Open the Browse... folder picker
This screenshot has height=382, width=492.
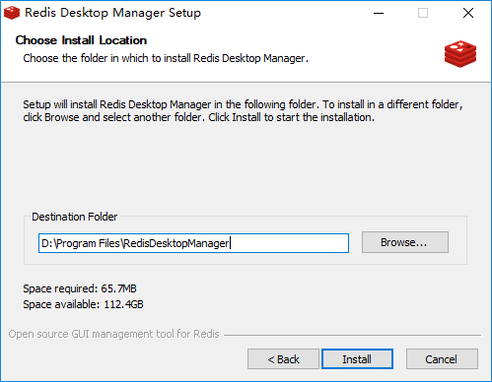pos(405,242)
